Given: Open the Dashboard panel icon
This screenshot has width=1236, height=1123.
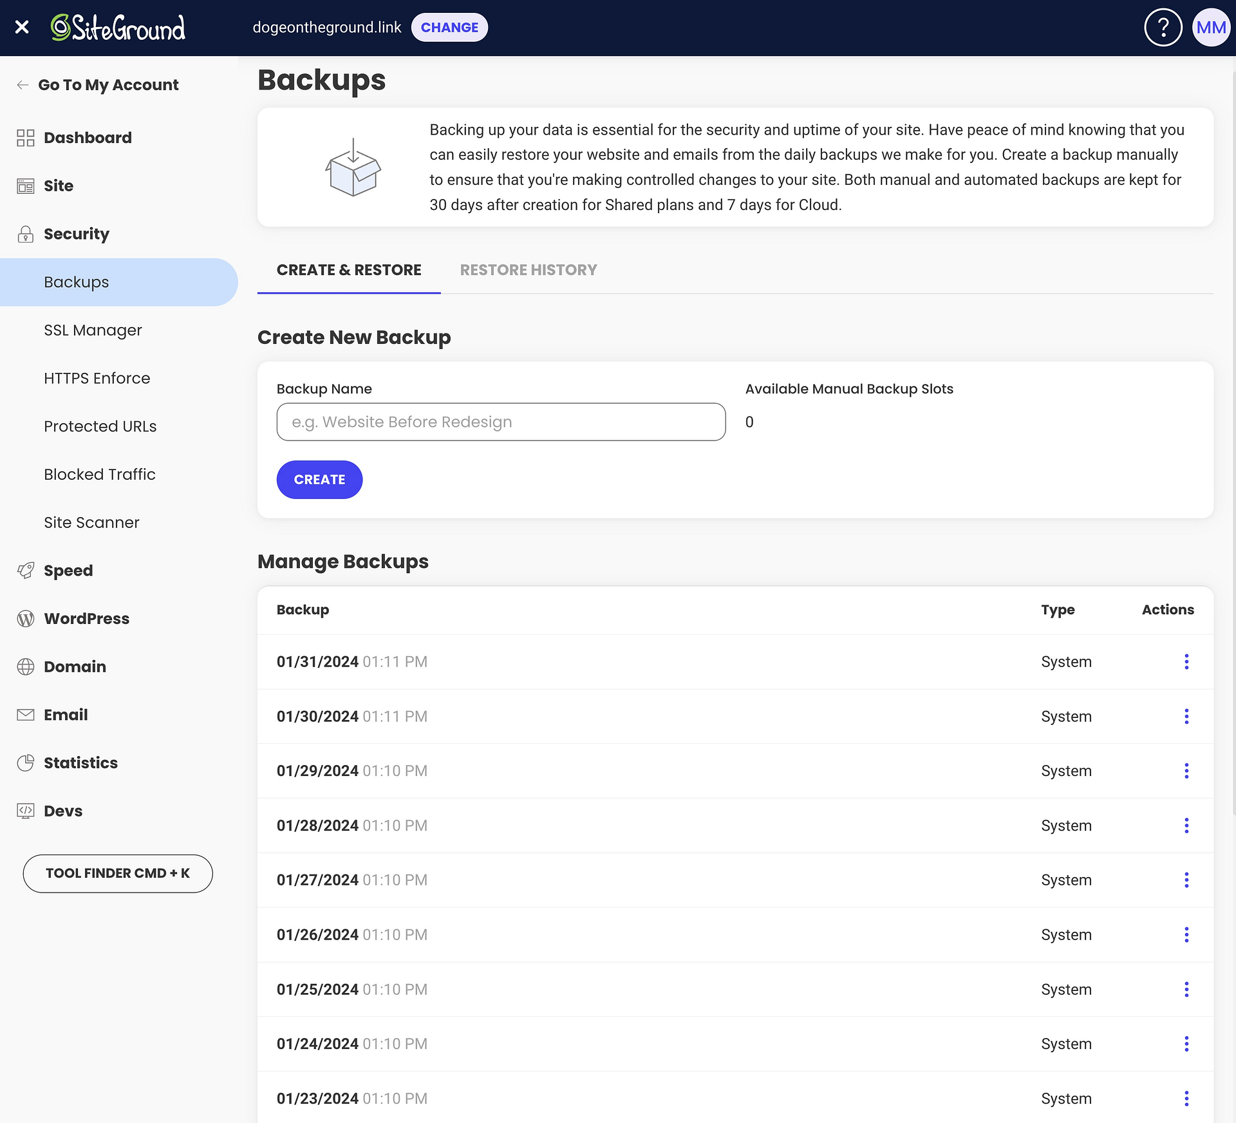Looking at the screenshot, I should (x=26, y=137).
